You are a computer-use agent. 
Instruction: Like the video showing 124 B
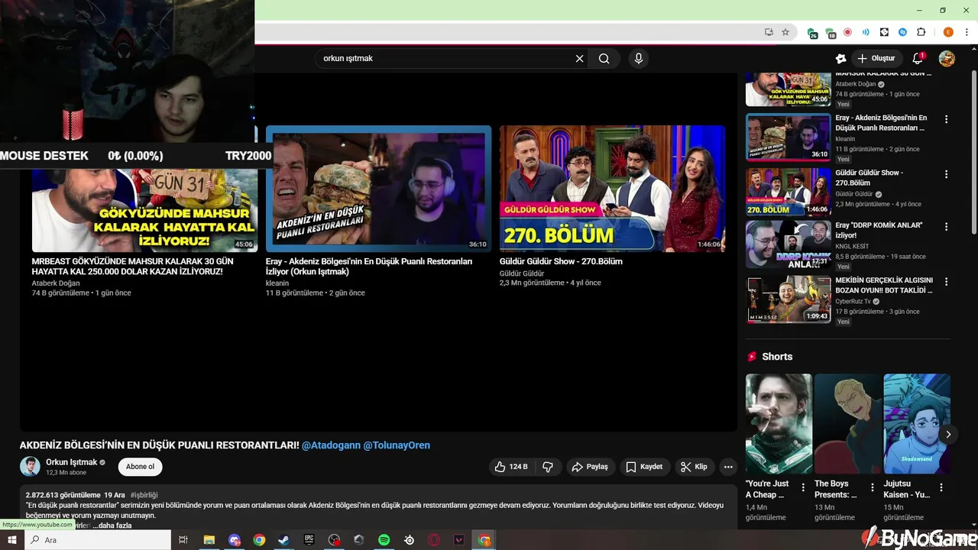511,467
